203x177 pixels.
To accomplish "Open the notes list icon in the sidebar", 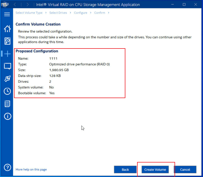I will pyautogui.click(x=7, y=104).
